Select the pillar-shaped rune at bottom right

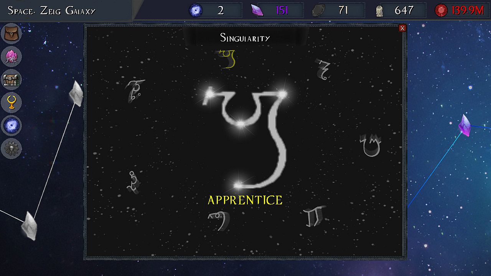click(315, 216)
